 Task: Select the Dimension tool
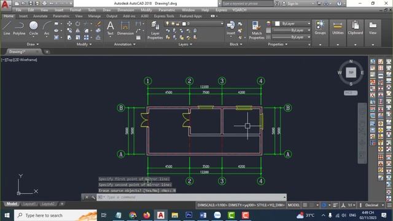click(x=125, y=28)
